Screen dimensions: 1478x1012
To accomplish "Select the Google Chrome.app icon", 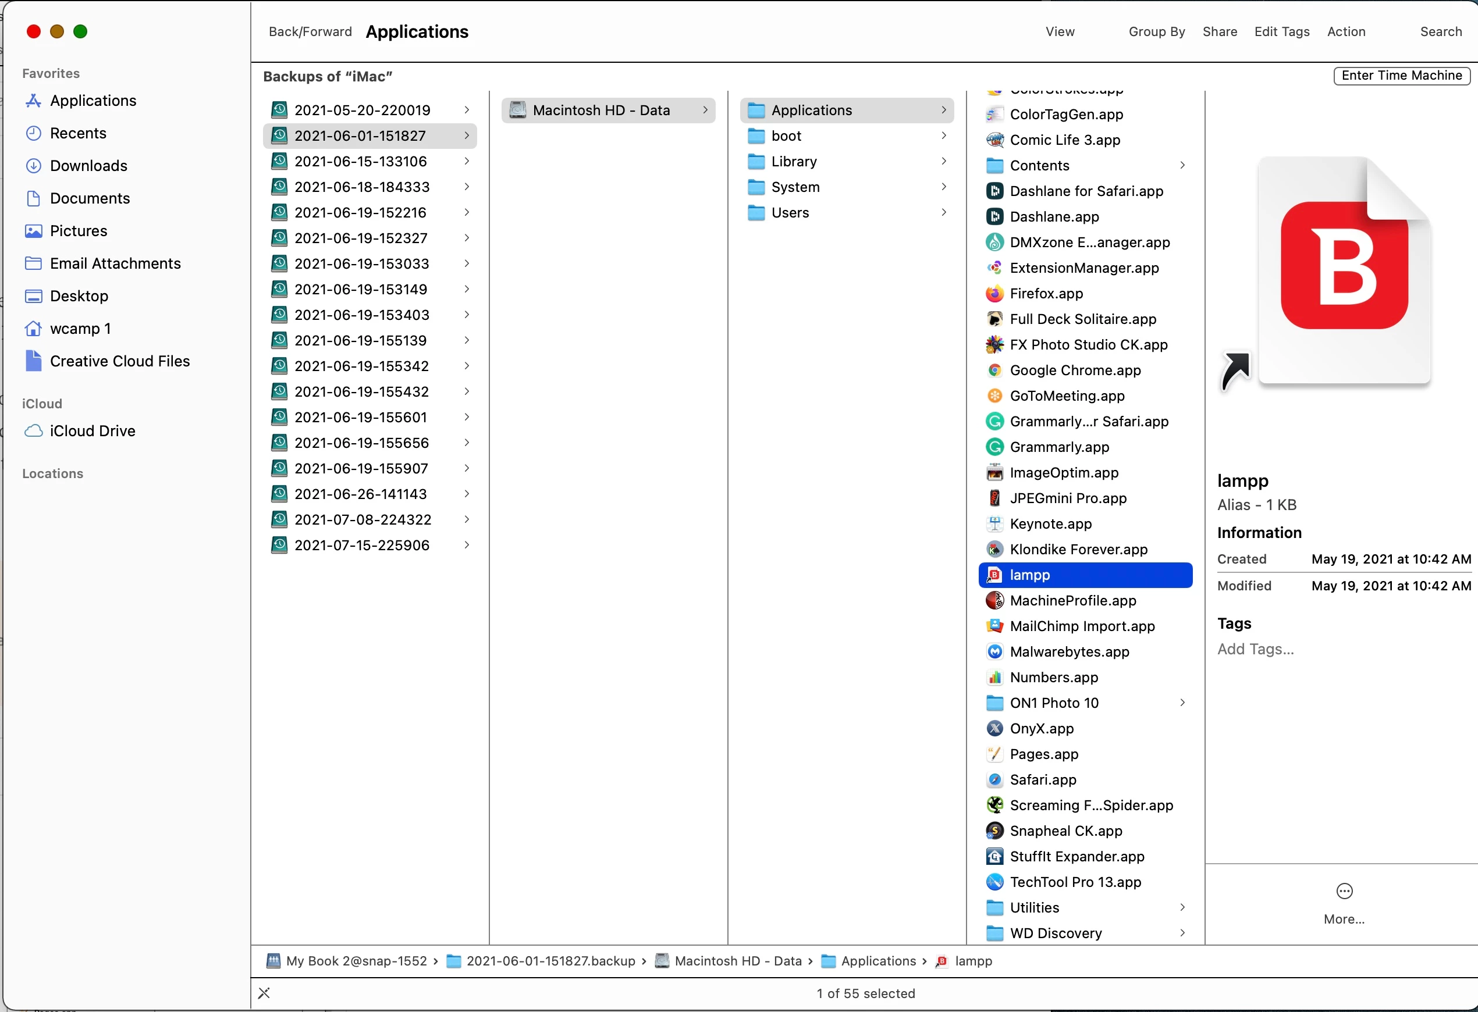I will point(994,370).
